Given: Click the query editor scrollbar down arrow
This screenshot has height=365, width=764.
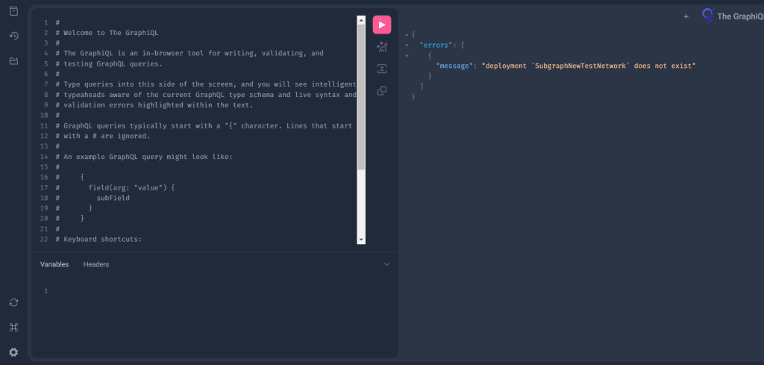Looking at the screenshot, I should [x=361, y=240].
